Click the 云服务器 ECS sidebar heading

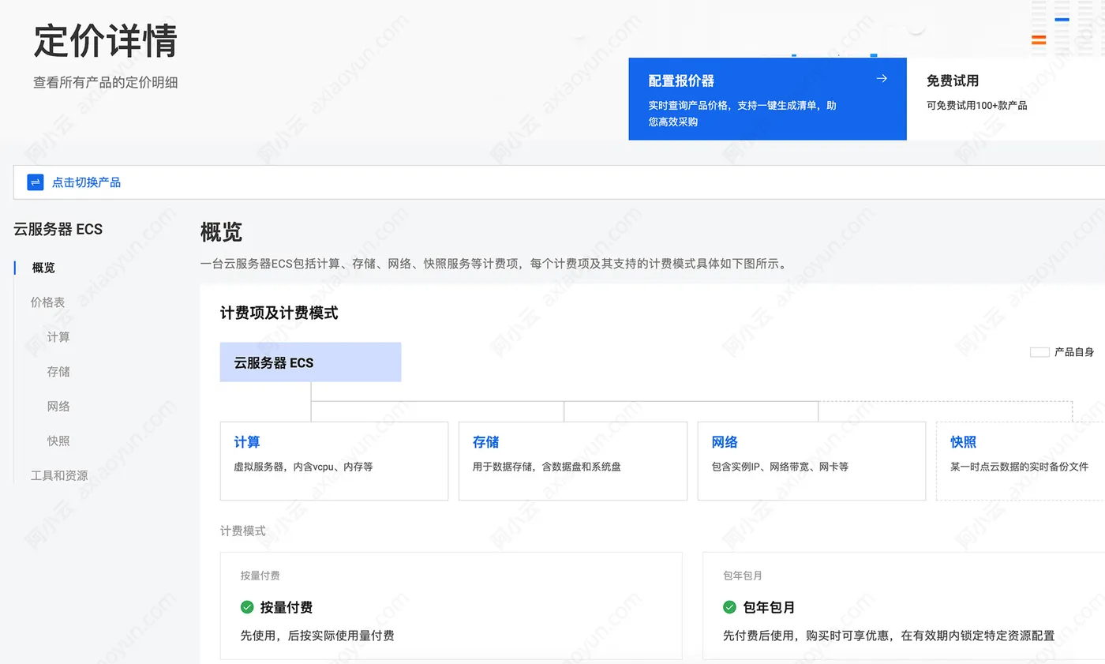point(58,229)
